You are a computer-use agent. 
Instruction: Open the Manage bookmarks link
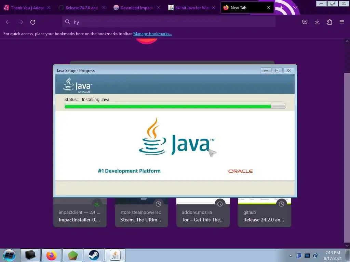pos(153,34)
